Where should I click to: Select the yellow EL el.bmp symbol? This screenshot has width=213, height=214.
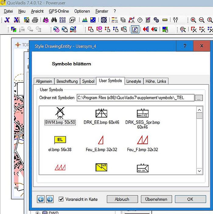click(x=60, y=144)
